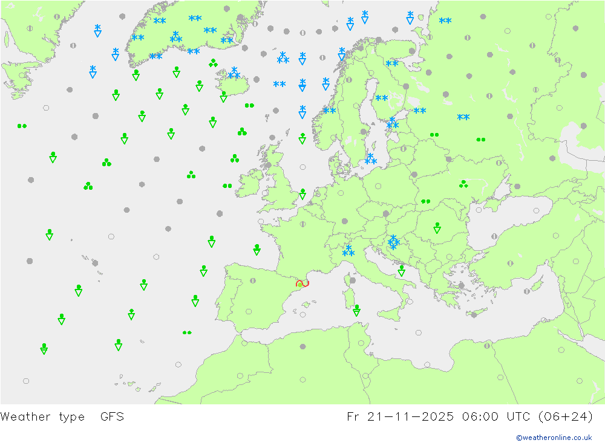Click the double snowflake on Norway's central coast

point(329,111)
